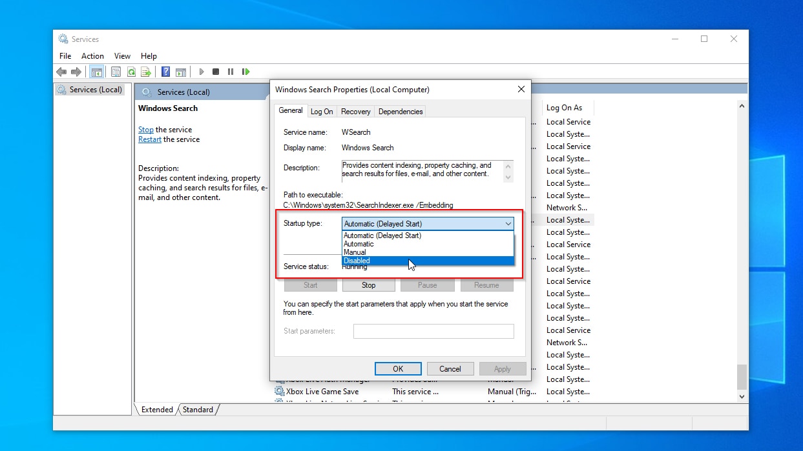
Task: Click the greyed Pause button in dialog
Action: pyautogui.click(x=427, y=285)
